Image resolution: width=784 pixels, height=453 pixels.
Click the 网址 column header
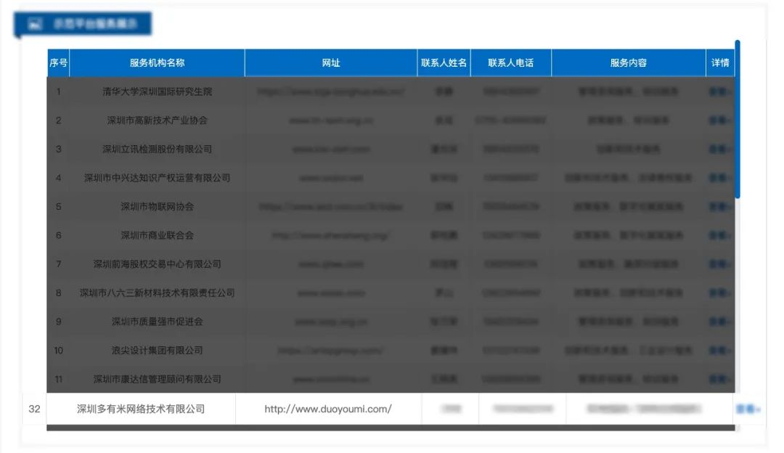click(331, 63)
